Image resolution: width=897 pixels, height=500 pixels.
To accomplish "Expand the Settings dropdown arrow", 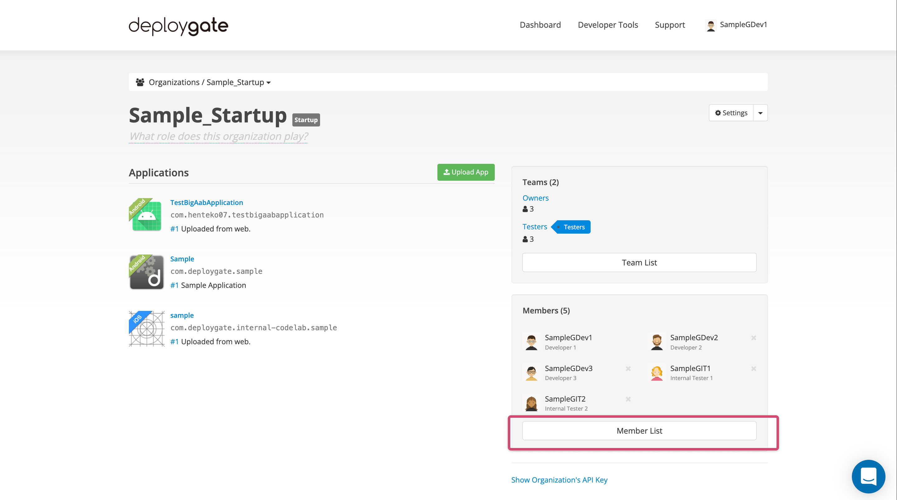I will (x=761, y=113).
